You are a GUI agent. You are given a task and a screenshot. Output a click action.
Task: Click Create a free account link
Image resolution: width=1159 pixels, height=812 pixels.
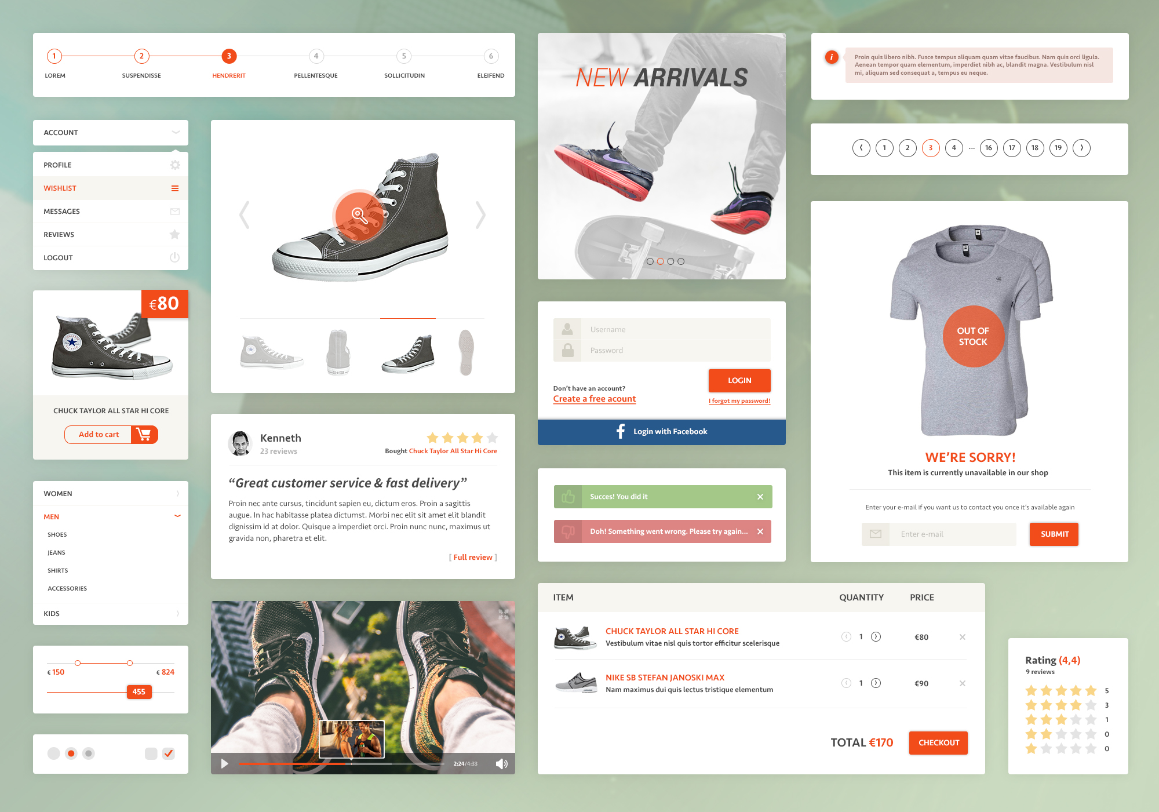tap(592, 398)
